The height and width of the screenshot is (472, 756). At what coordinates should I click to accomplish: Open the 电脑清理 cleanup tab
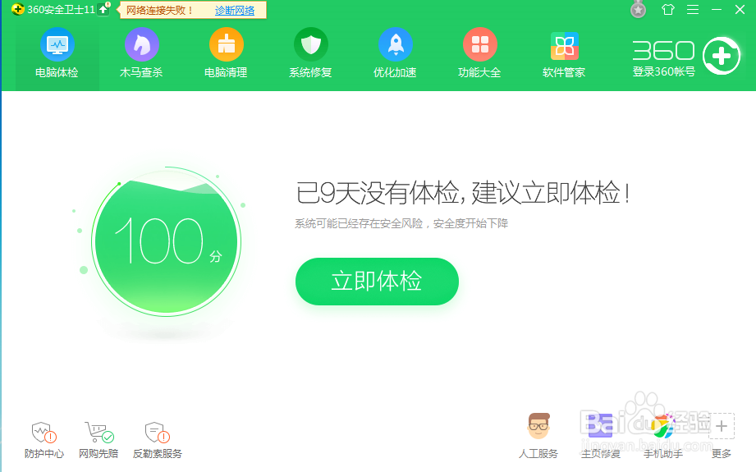click(226, 53)
